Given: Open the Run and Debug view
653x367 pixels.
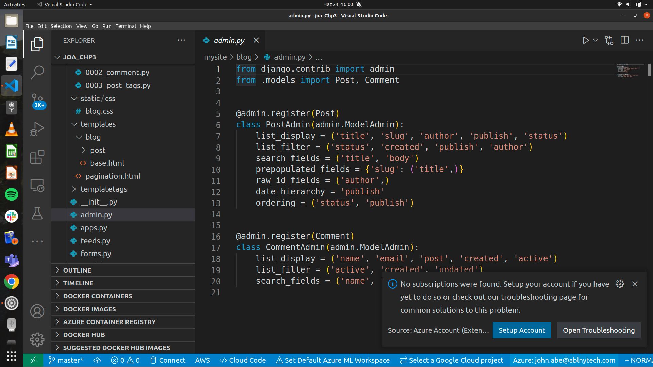Looking at the screenshot, I should click(x=37, y=129).
